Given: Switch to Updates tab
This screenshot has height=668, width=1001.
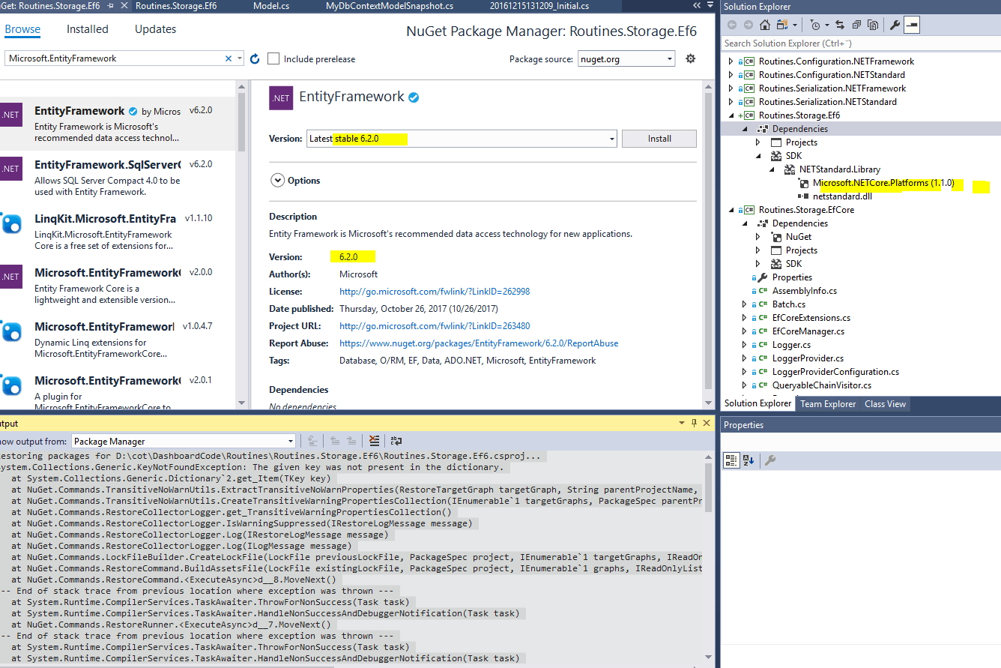Looking at the screenshot, I should click(156, 29).
